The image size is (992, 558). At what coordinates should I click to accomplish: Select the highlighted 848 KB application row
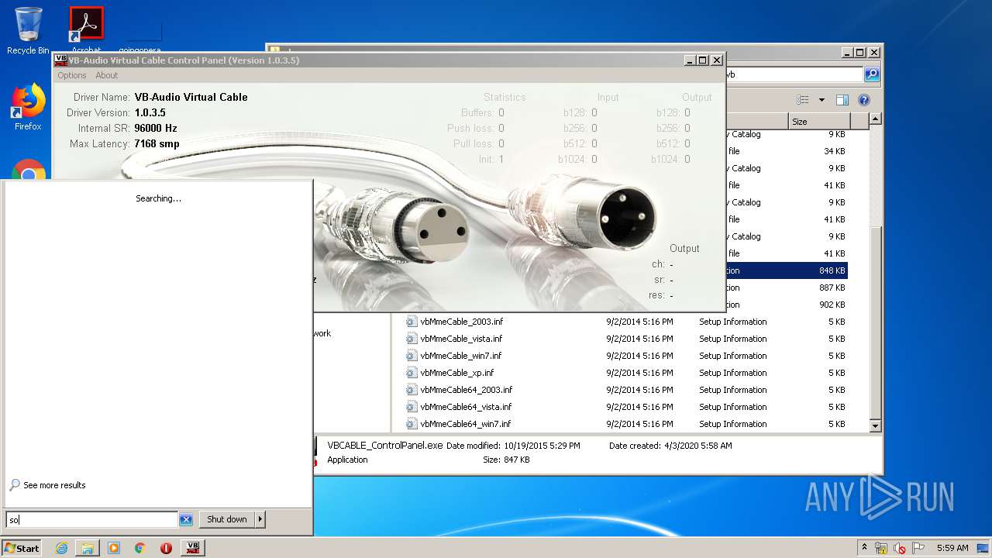[787, 270]
